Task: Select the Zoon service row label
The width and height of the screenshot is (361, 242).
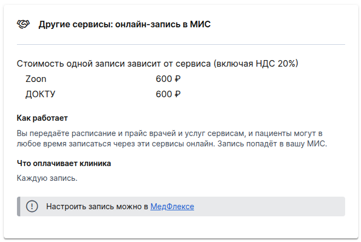Action: (36, 79)
